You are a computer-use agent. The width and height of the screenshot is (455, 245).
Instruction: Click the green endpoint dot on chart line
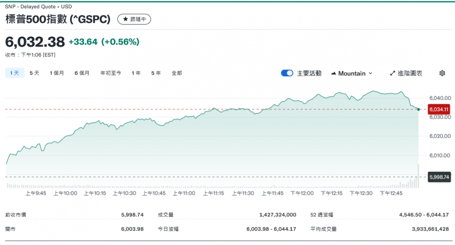(418, 110)
